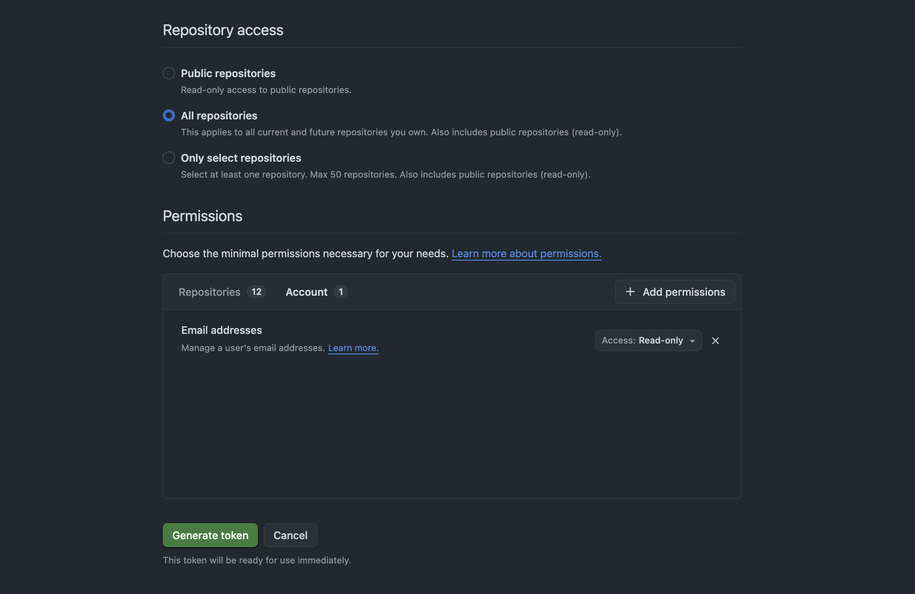Click the "Only select repositories" label text
Viewport: 915px width, 594px height.
tap(241, 158)
